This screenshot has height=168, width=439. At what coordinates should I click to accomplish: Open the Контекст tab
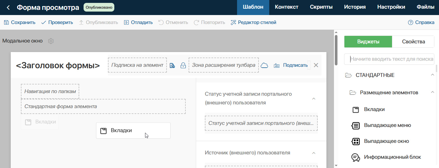coord(287,8)
